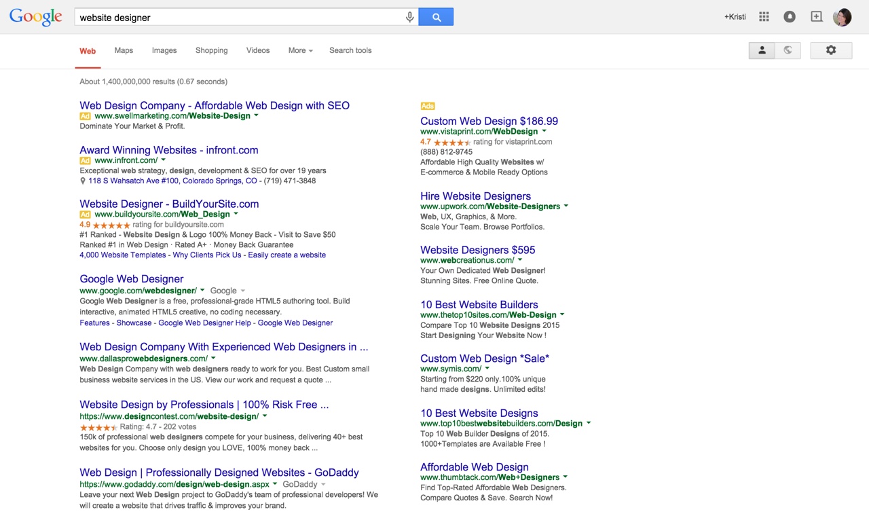
Task: Open Hire Website Designers ad
Action: [x=475, y=196]
